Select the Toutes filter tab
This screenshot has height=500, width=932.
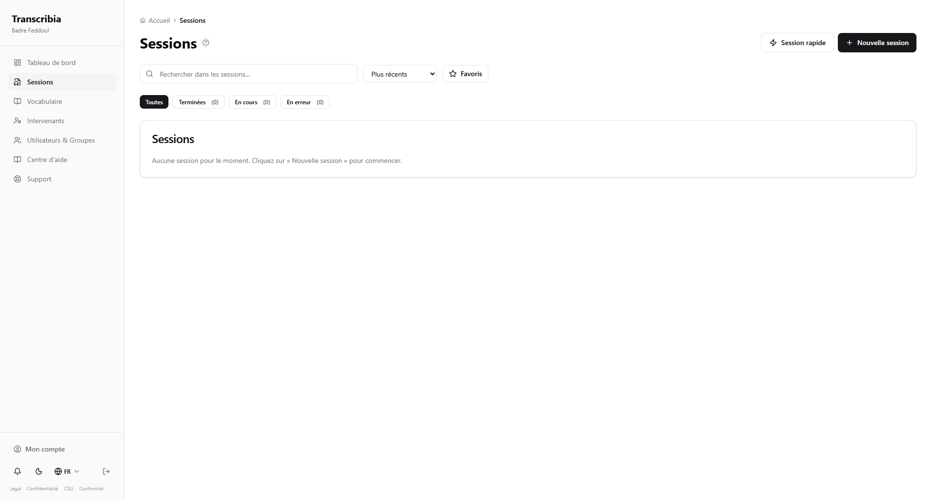(154, 102)
